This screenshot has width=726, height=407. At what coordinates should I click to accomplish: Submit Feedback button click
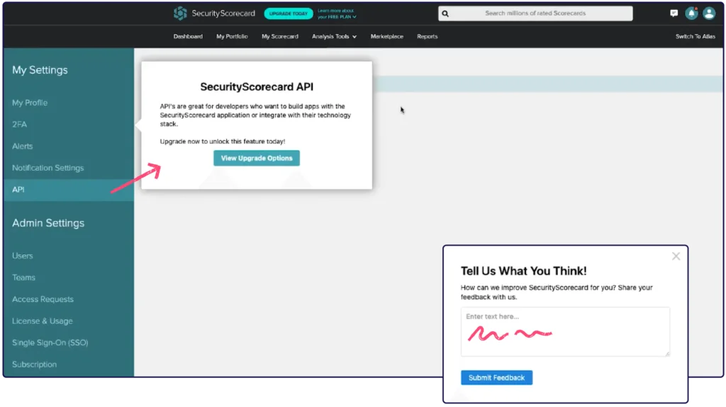[x=496, y=378]
